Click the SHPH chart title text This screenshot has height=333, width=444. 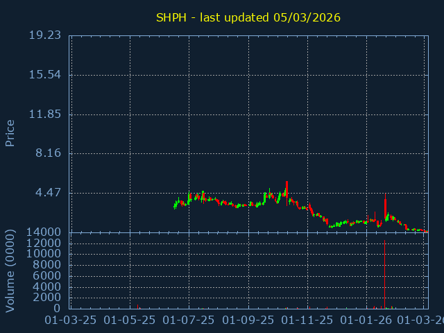point(248,17)
